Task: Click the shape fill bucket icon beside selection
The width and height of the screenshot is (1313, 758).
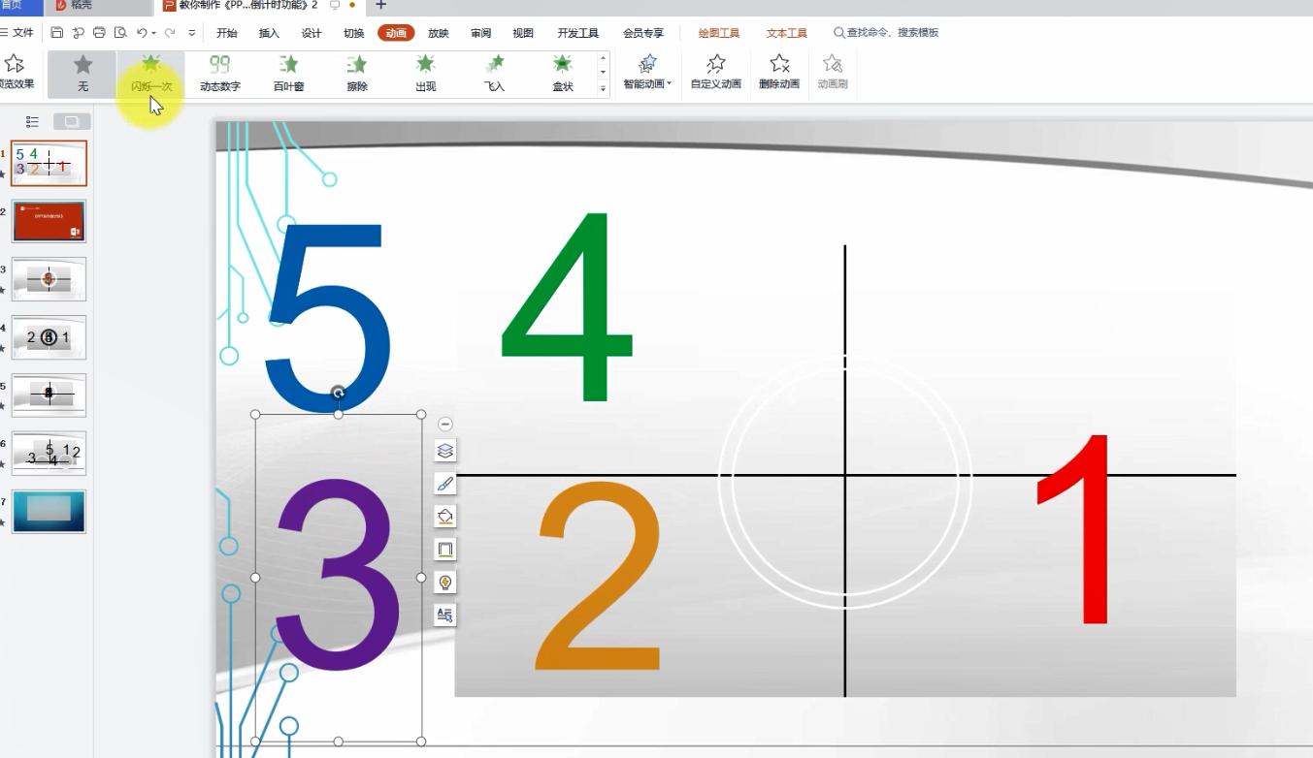Action: click(445, 517)
